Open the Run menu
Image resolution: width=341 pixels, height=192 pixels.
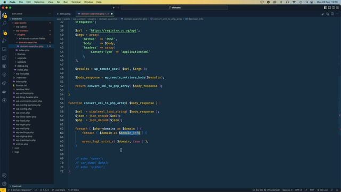pyautogui.click(x=66, y=2)
